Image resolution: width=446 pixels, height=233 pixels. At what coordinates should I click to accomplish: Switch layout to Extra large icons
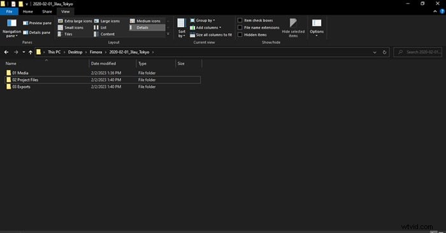(x=75, y=21)
